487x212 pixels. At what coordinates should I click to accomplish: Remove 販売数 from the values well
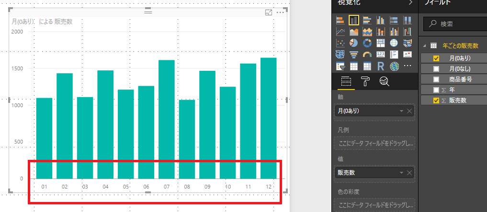[x=409, y=173]
